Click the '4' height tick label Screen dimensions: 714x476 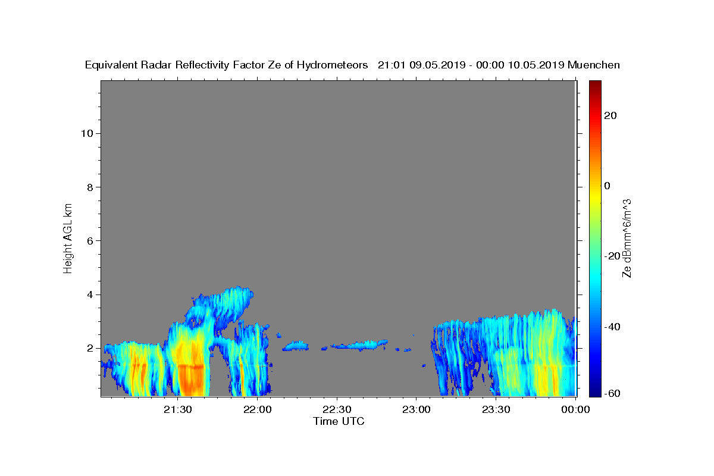[x=90, y=295]
